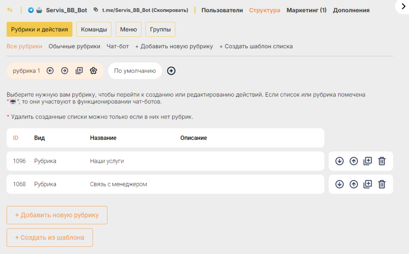Show Все рубрики filter
The width and height of the screenshot is (409, 254).
pyautogui.click(x=24, y=46)
